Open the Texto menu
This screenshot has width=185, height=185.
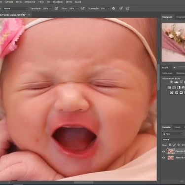pyautogui.click(x=19, y=2)
